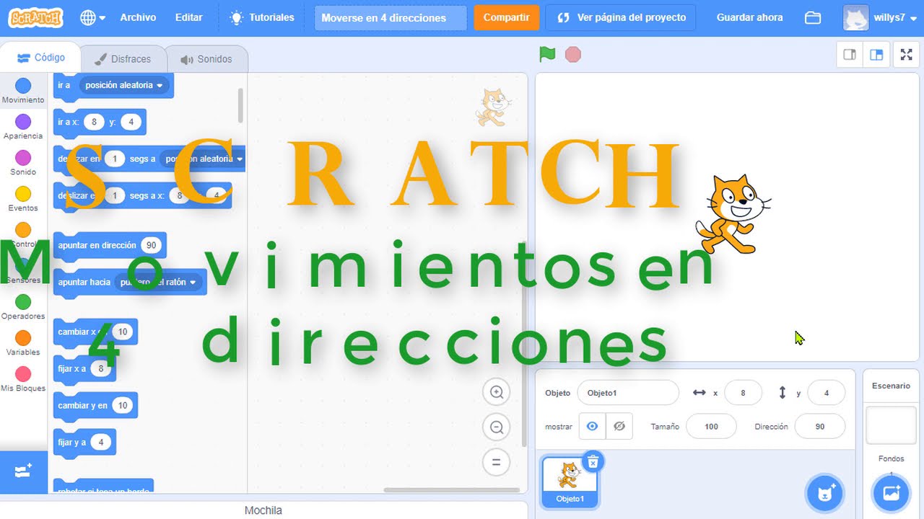
Task: Click the sprite y position field
Action: coord(827,393)
